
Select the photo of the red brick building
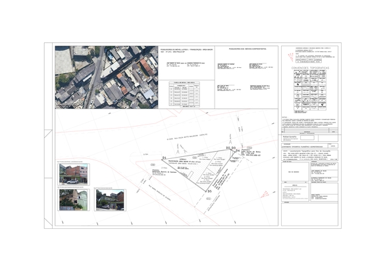click(74, 175)
